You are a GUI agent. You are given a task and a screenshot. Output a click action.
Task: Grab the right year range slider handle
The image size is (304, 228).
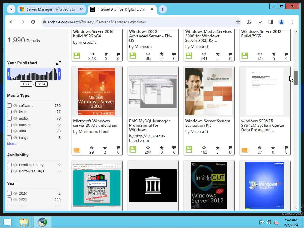[59, 74]
